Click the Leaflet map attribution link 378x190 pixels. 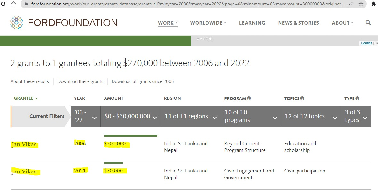[x=366, y=43]
